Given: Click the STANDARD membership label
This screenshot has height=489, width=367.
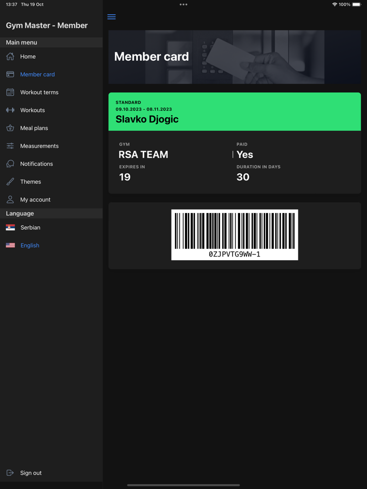Looking at the screenshot, I should tap(128, 102).
